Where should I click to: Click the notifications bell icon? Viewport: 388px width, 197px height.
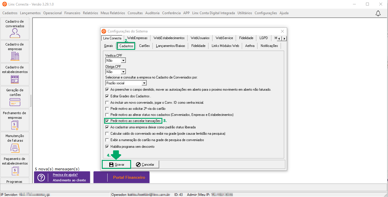point(378,13)
